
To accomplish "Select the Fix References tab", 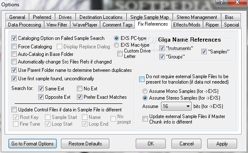I will [x=153, y=24].
